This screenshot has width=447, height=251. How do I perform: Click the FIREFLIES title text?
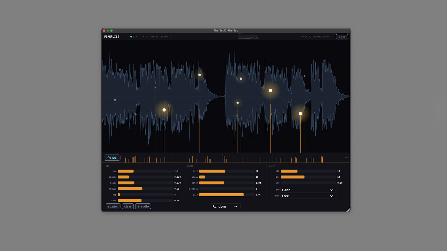111,37
